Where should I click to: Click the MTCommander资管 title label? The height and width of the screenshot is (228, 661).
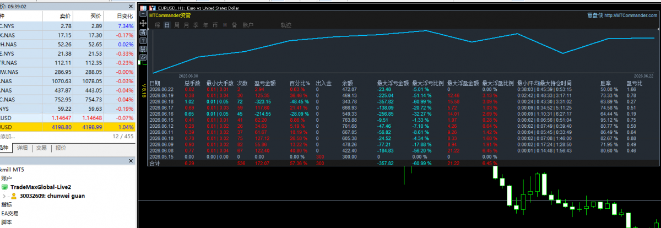click(169, 15)
